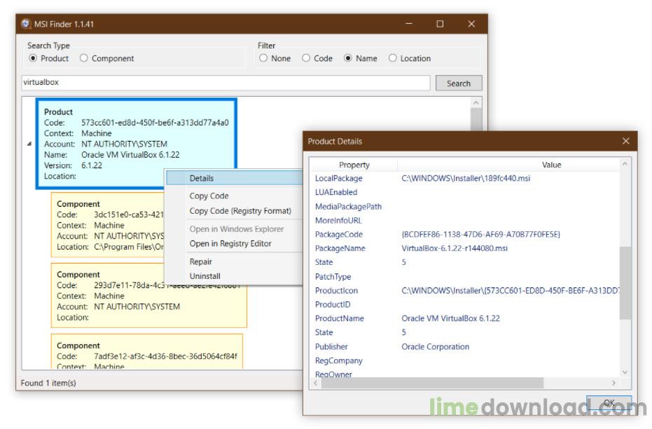Click the MSI Finder app icon in title bar
Viewport: 652px width, 429px height.
[26, 24]
